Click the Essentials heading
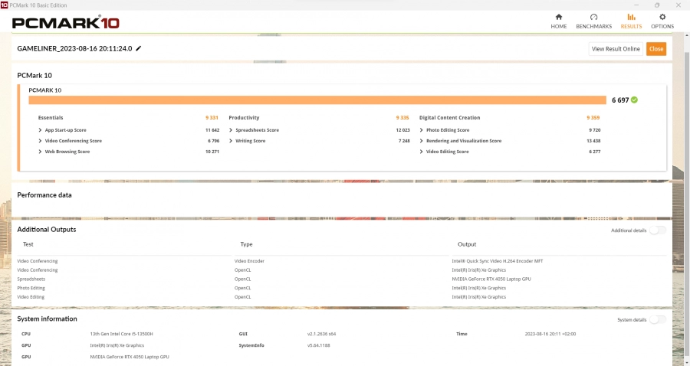Image resolution: width=690 pixels, height=366 pixels. [51, 118]
